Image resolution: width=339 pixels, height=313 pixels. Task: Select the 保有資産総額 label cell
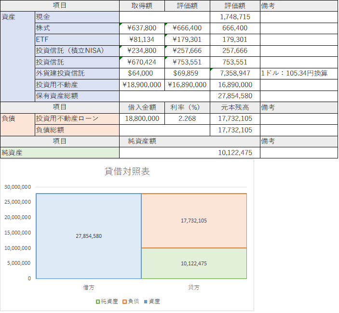(x=77, y=96)
